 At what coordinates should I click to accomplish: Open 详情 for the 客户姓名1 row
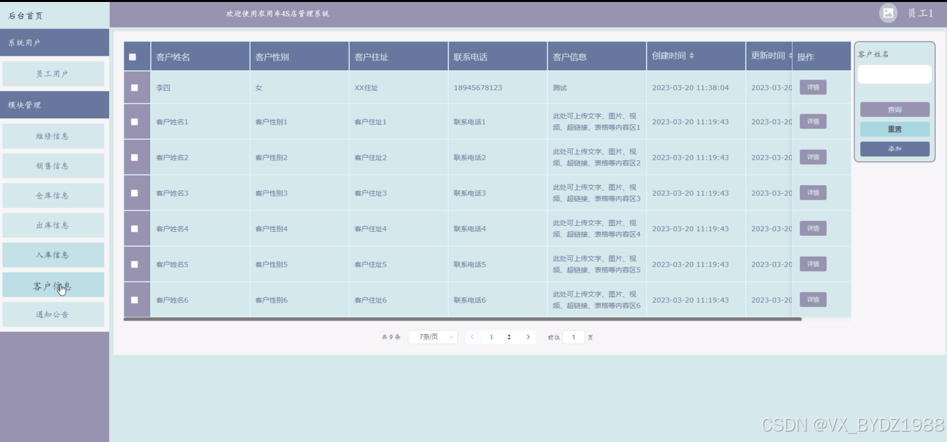click(x=813, y=122)
